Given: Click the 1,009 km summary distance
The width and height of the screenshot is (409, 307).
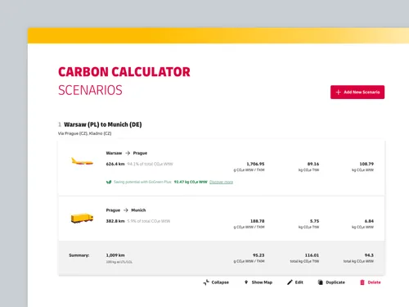Looking at the screenshot, I should [115, 255].
